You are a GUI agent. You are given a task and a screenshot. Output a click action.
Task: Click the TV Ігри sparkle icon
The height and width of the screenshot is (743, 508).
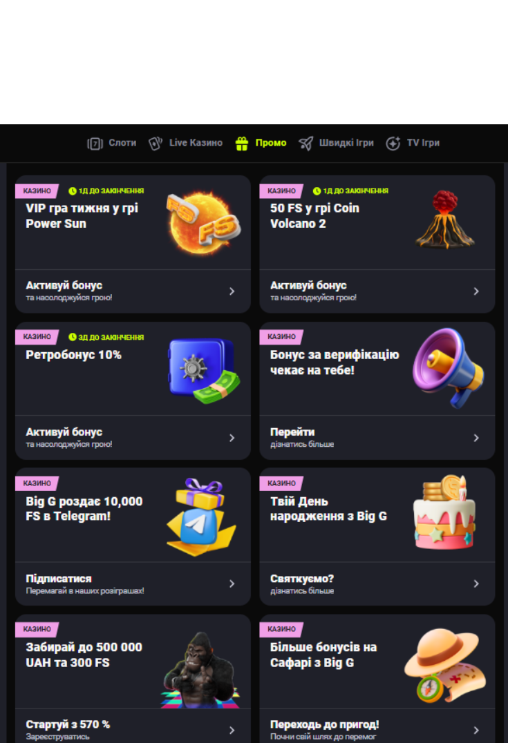393,143
